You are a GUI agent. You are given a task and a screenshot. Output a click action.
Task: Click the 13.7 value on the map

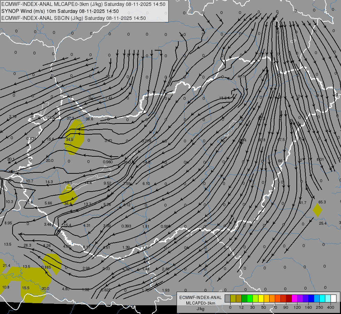point(87,204)
